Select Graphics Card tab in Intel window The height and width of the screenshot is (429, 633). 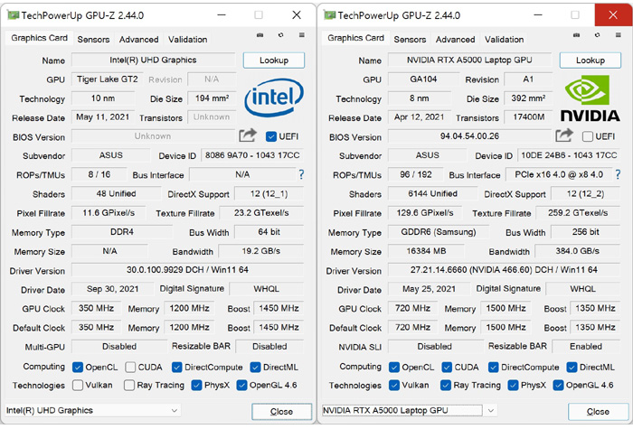(x=39, y=38)
